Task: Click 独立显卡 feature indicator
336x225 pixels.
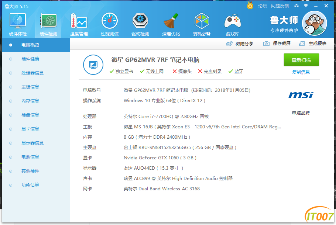Action: click(121, 71)
